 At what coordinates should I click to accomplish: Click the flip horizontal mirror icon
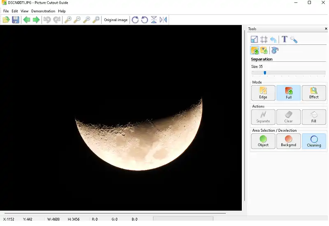(163, 20)
